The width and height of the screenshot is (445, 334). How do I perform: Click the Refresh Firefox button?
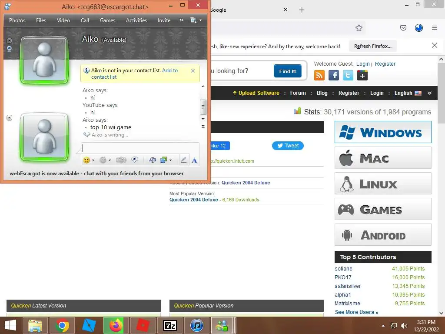(x=372, y=46)
